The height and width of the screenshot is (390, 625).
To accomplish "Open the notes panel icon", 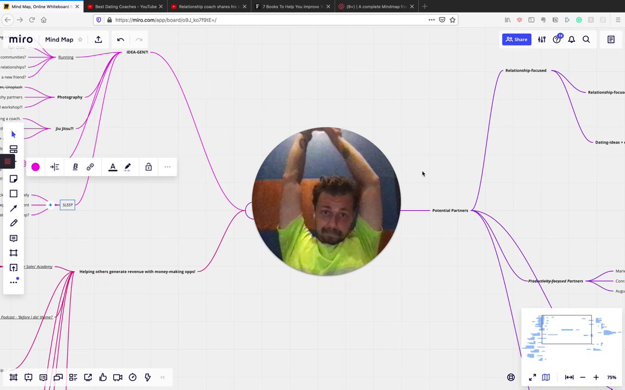I will (611, 40).
